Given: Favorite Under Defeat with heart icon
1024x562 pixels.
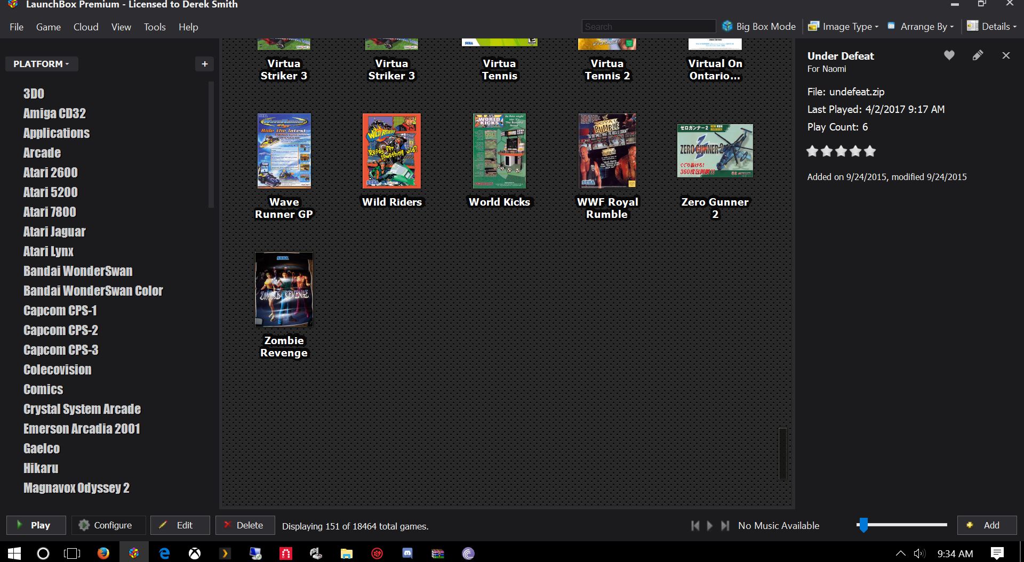Looking at the screenshot, I should point(949,55).
